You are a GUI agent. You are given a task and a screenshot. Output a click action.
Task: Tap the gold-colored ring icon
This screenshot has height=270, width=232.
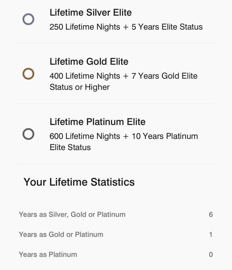[x=28, y=74]
